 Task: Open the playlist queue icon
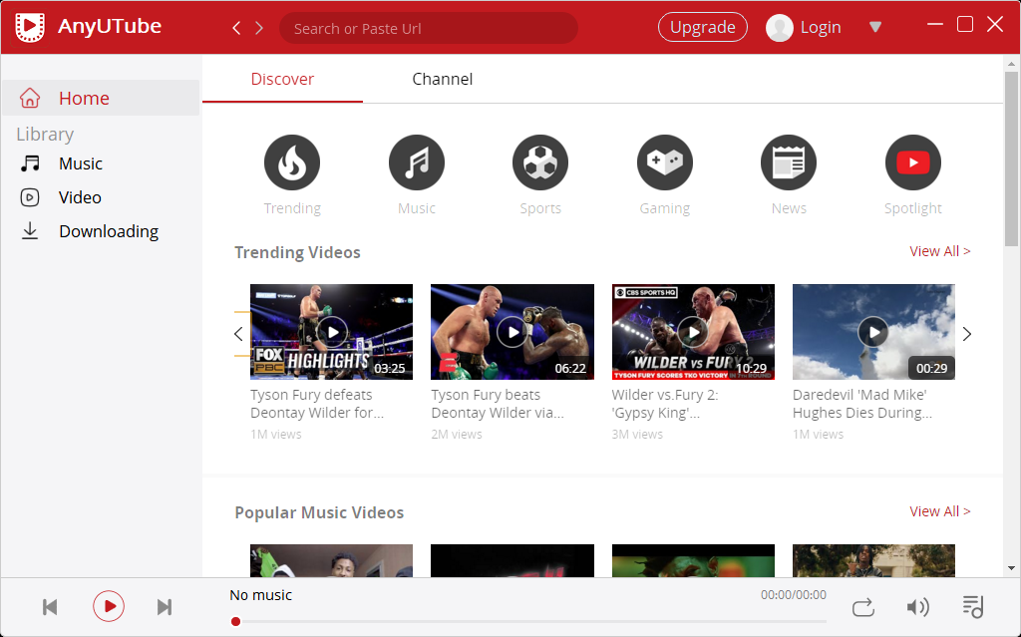click(973, 606)
